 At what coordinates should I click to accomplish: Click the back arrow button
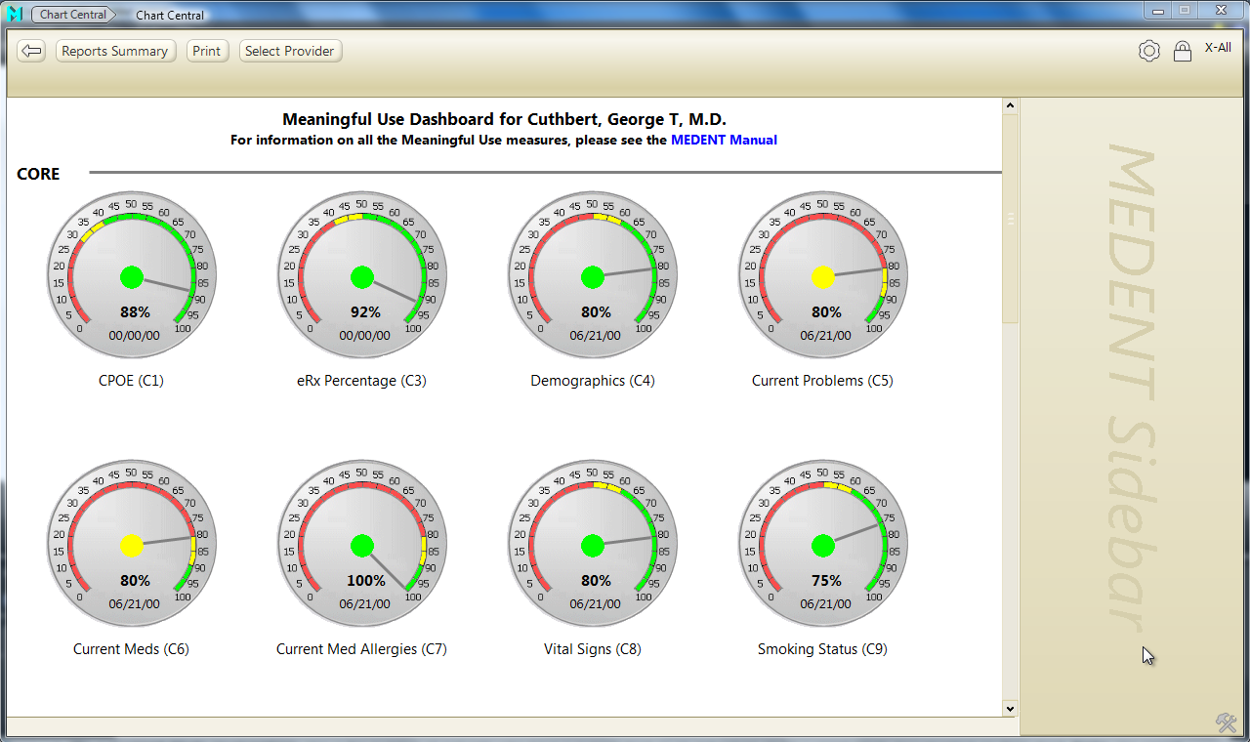(31, 51)
